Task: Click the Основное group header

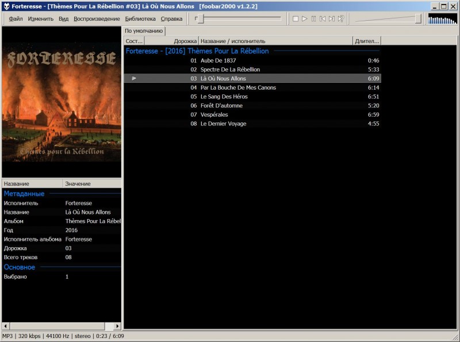Action: [62, 267]
